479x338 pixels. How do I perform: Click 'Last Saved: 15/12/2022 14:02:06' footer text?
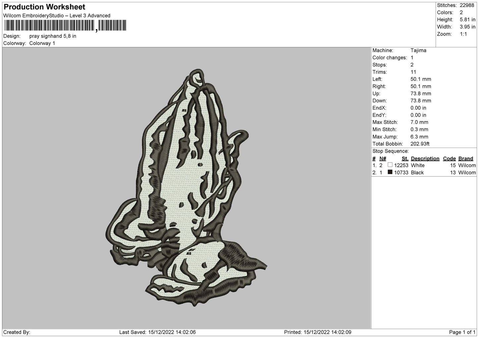coord(157,332)
